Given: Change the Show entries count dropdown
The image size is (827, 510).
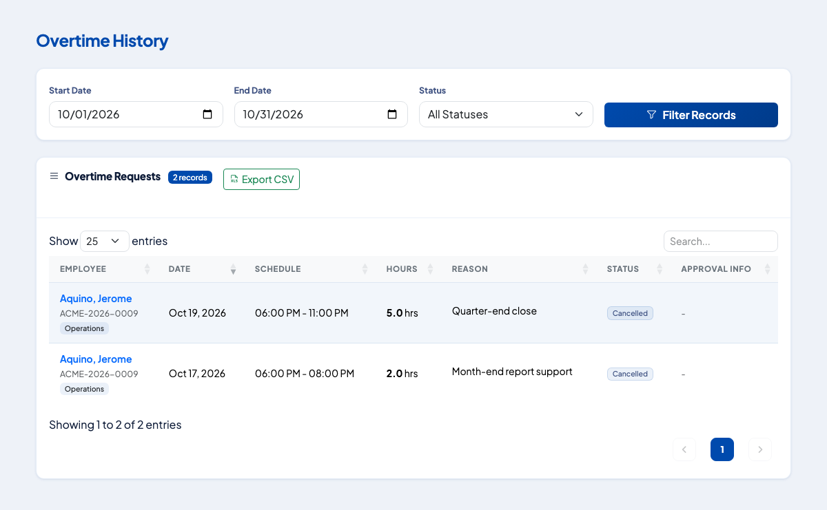Looking at the screenshot, I should click(105, 241).
